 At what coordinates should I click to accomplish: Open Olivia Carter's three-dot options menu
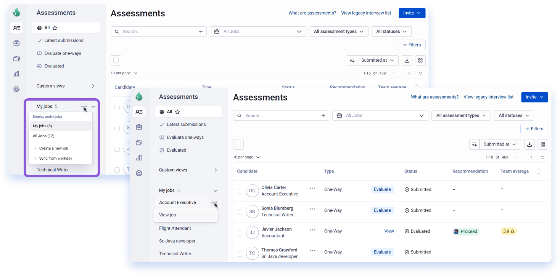[x=313, y=188]
